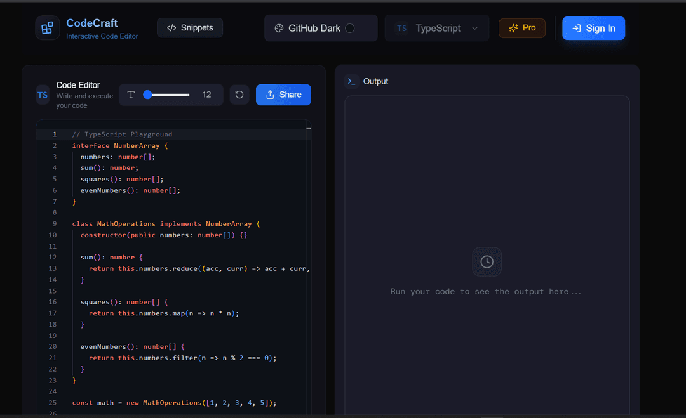Viewport: 686px width, 418px height.
Task: Share the code with Share button
Action: coord(283,95)
